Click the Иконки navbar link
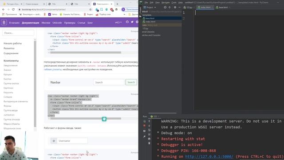Image resolution: width=284 pixels, height=160 pixels. pyautogui.click(x=46, y=23)
